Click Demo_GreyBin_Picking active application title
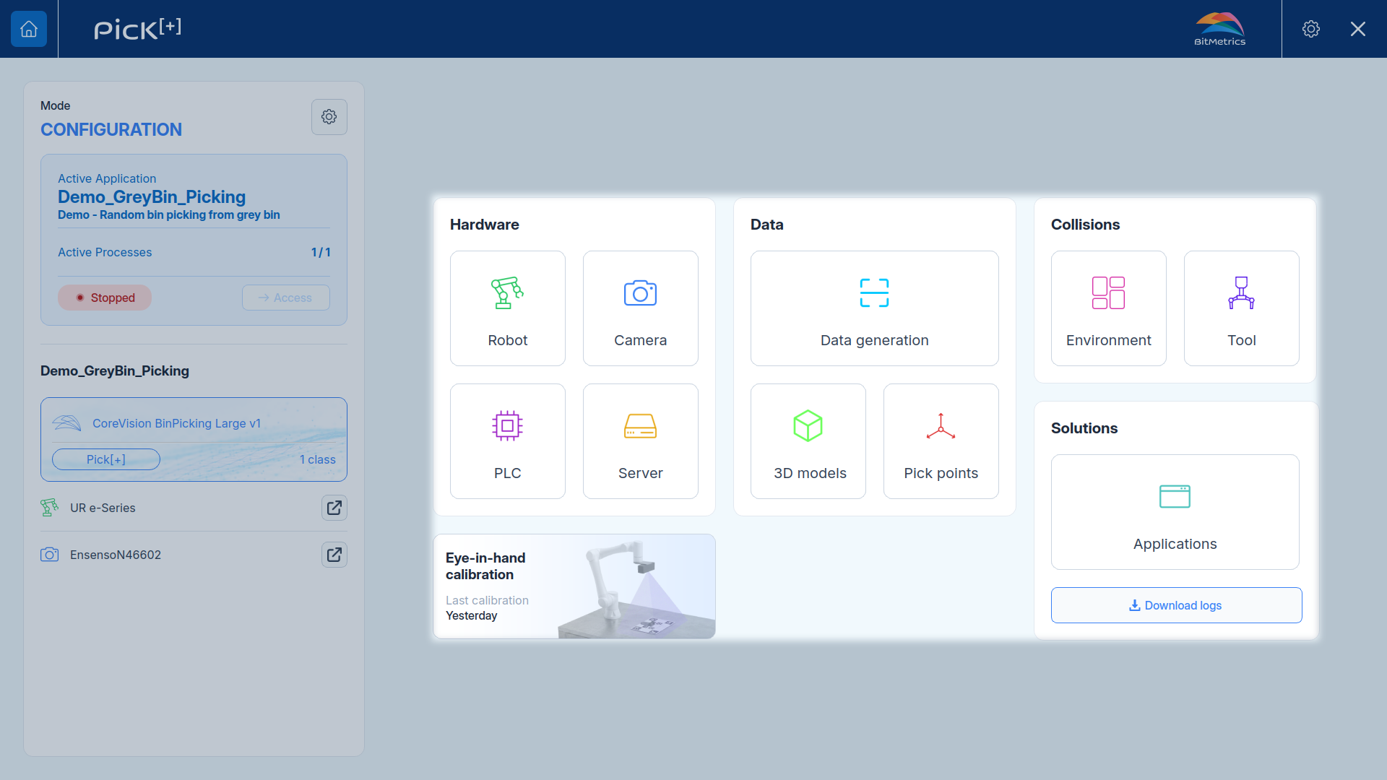This screenshot has height=780, width=1387. [x=152, y=197]
